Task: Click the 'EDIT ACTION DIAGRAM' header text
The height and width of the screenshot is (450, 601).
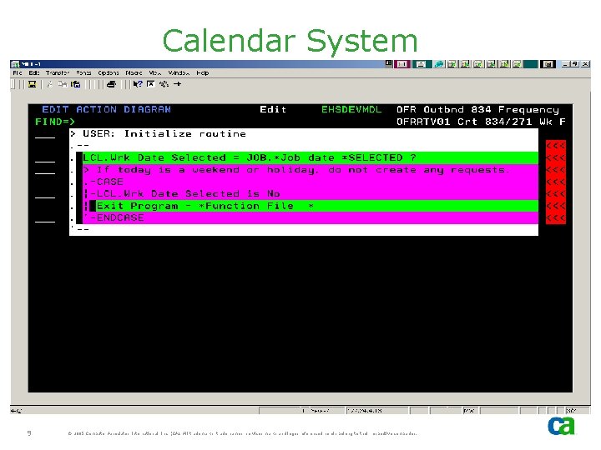Action: (106, 109)
